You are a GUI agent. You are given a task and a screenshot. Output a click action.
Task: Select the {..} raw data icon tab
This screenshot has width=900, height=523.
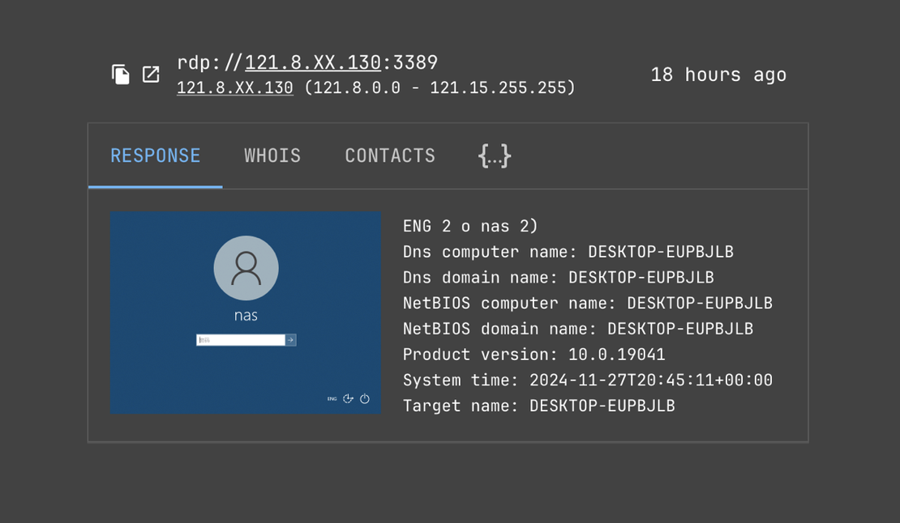pyautogui.click(x=495, y=155)
